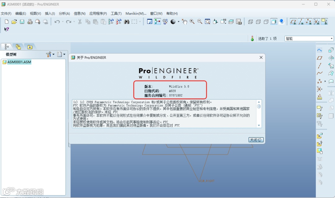This screenshot has height=198, width=335.
Task: Switch to the favorites navigator tab
Action: click(30, 47)
